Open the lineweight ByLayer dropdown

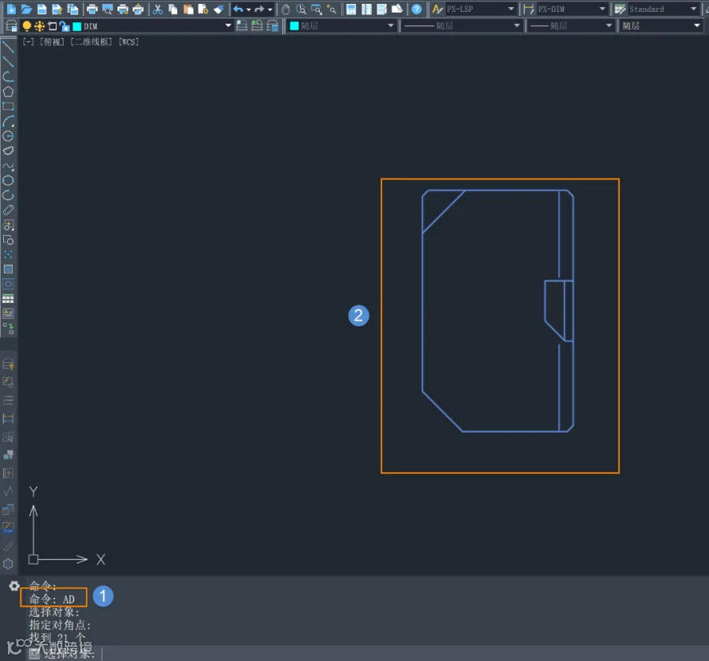point(609,26)
